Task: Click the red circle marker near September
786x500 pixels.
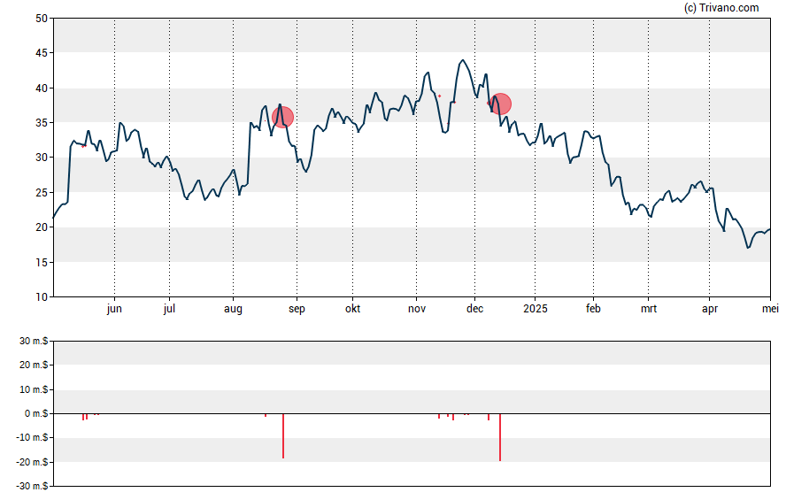Action: pos(282,117)
